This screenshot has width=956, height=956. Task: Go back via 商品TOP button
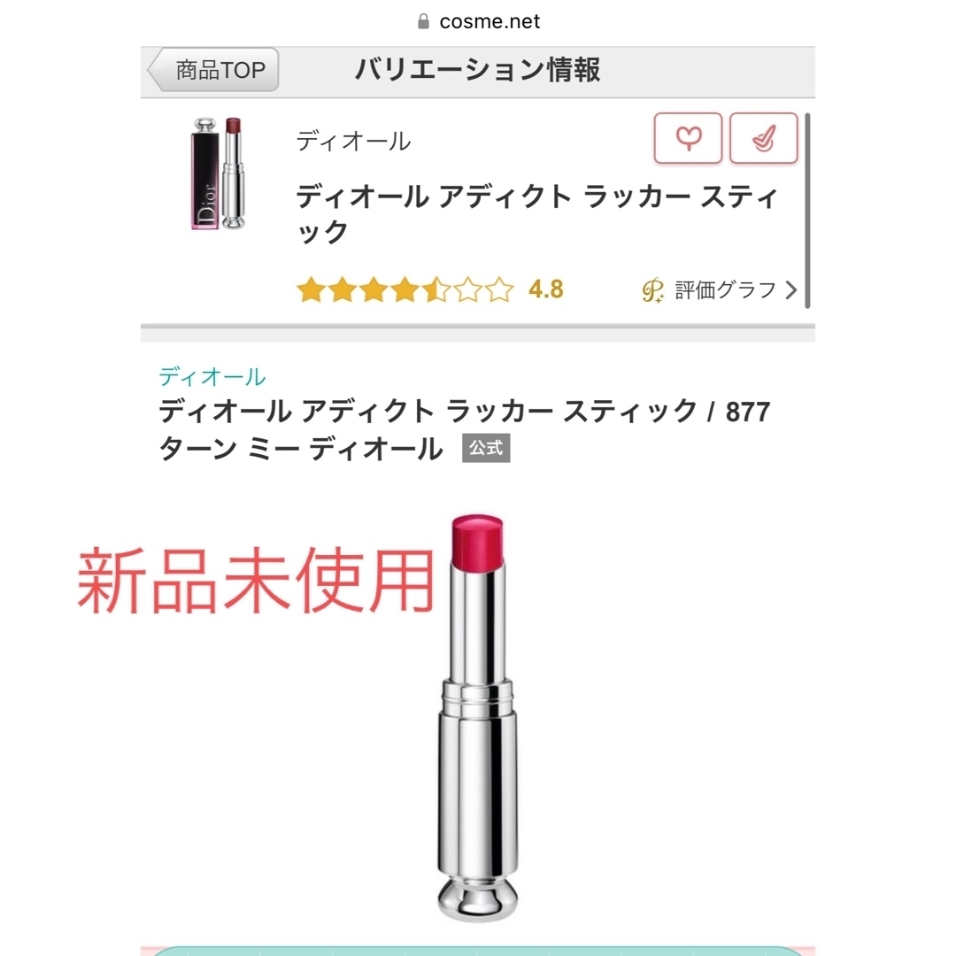pyautogui.click(x=213, y=70)
